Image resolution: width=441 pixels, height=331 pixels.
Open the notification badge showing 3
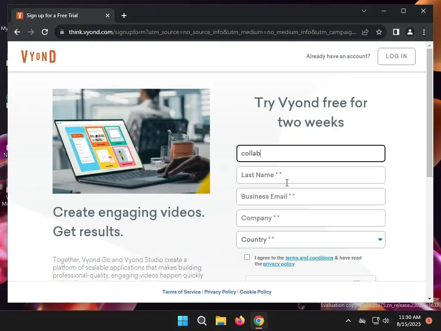(x=429, y=321)
